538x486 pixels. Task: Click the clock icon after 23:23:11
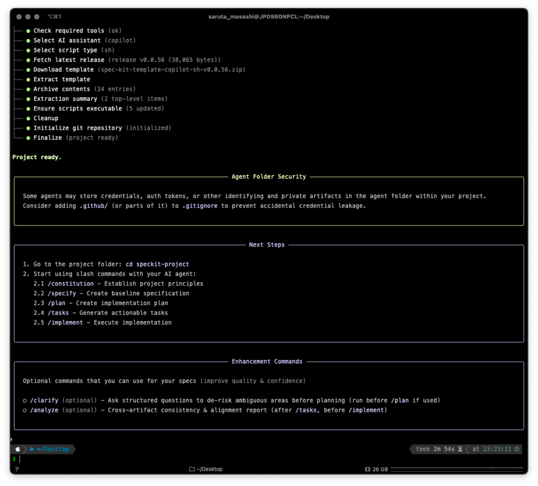pyautogui.click(x=517, y=449)
